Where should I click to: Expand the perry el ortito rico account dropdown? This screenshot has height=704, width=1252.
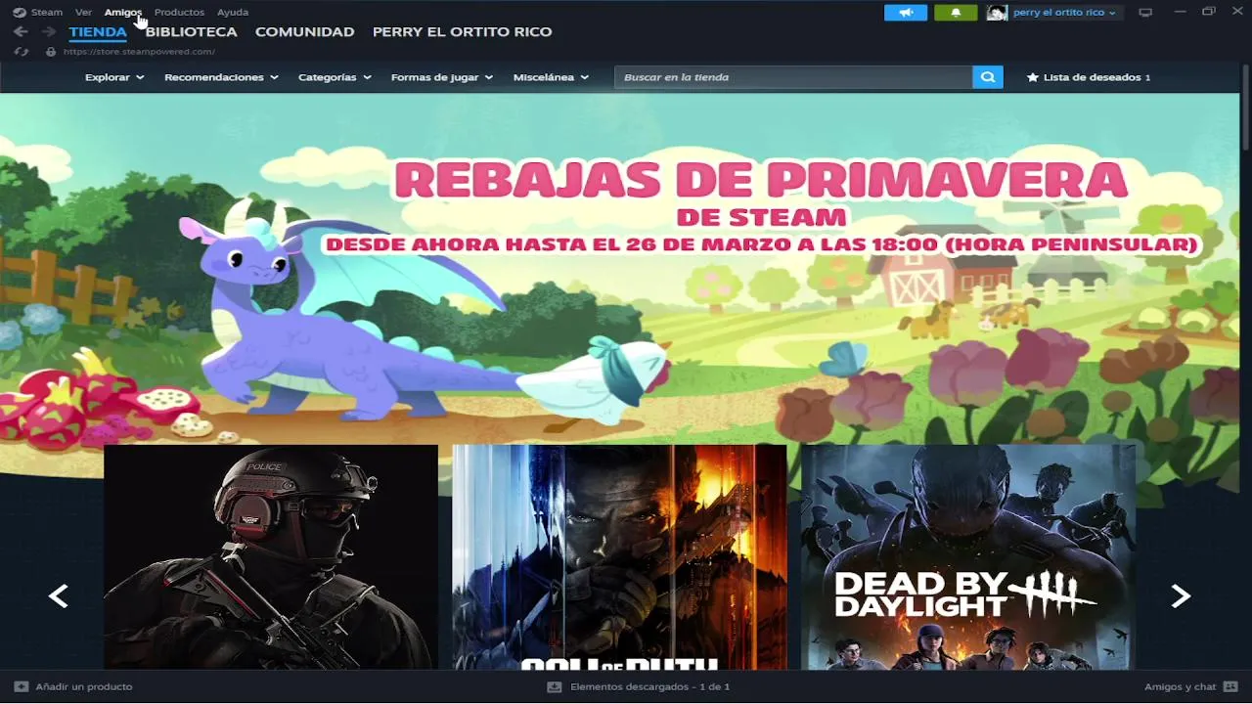click(1064, 13)
